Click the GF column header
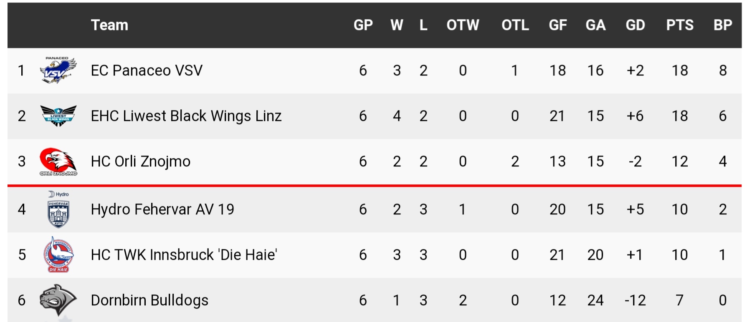 coord(557,25)
